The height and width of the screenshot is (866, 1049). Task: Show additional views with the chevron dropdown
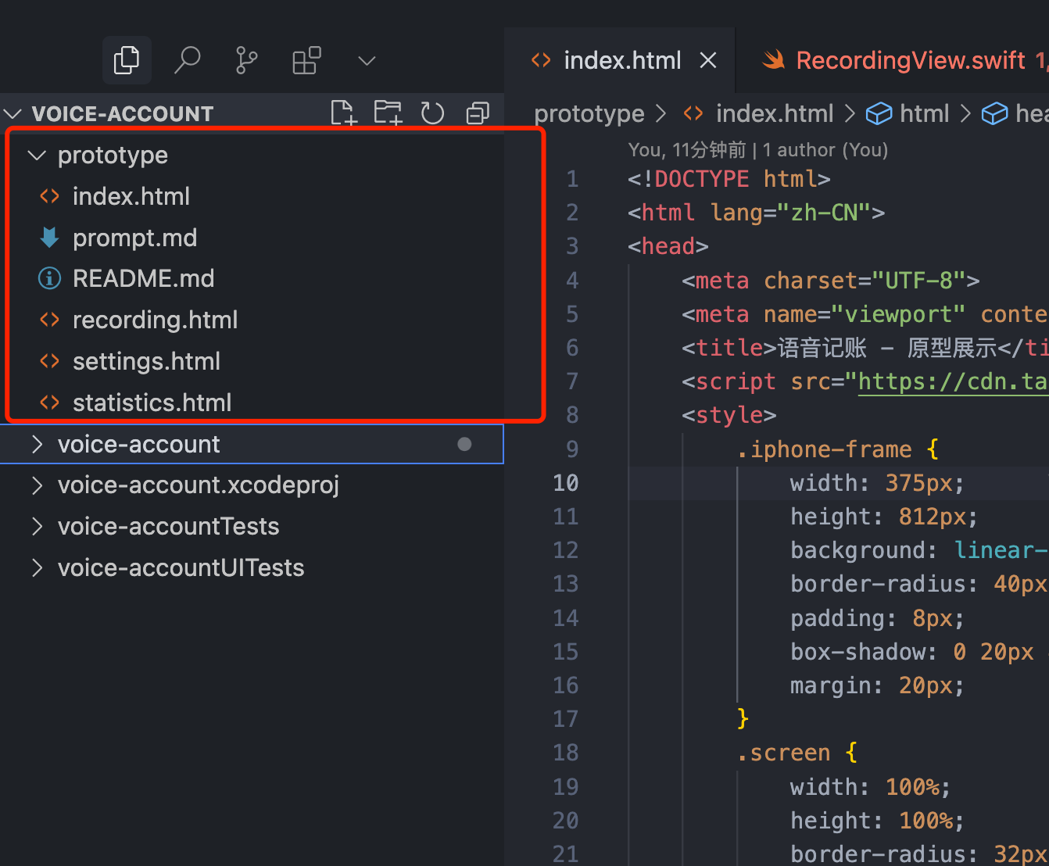tap(367, 60)
